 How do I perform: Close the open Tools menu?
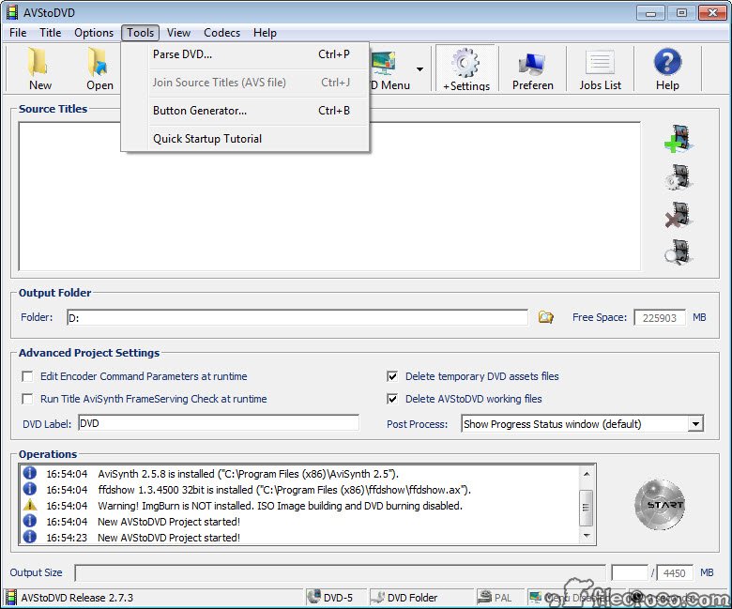click(140, 33)
